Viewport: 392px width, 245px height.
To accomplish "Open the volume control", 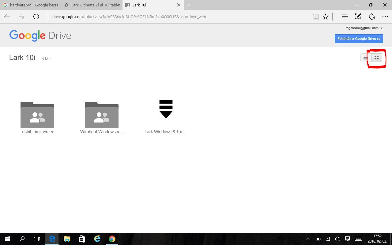I will pyautogui.click(x=338, y=239).
